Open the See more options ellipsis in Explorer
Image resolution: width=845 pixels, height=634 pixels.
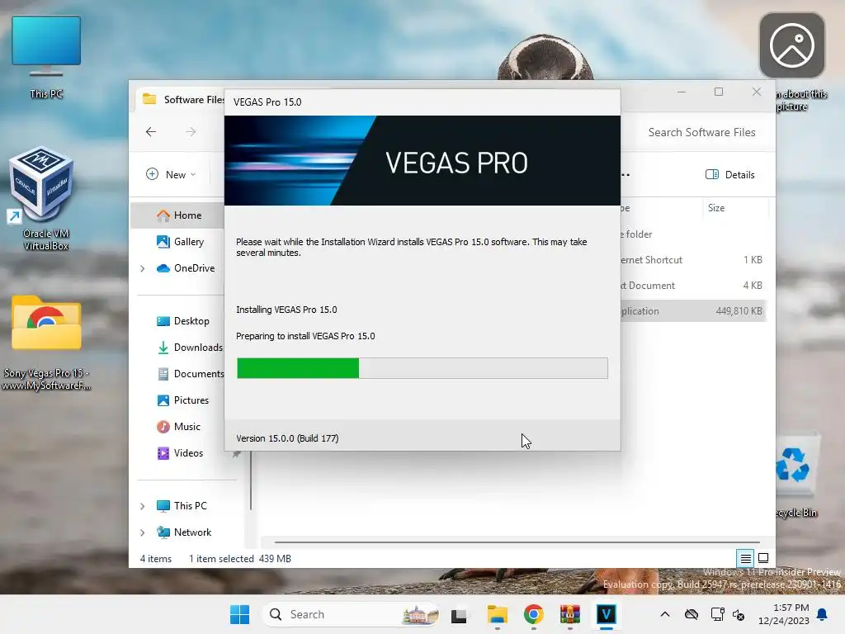[x=625, y=175]
